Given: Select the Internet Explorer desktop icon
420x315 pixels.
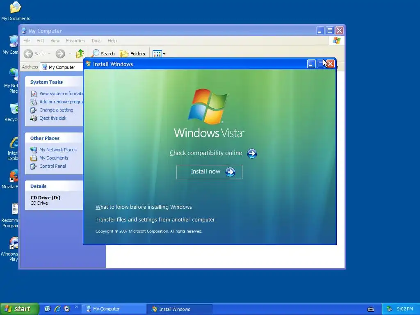Looking at the screenshot, I should [x=13, y=148].
